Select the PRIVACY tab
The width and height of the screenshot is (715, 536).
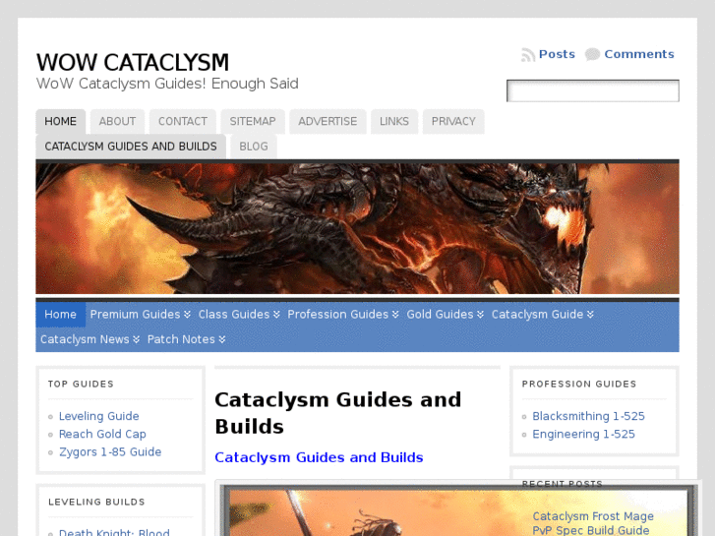click(453, 121)
